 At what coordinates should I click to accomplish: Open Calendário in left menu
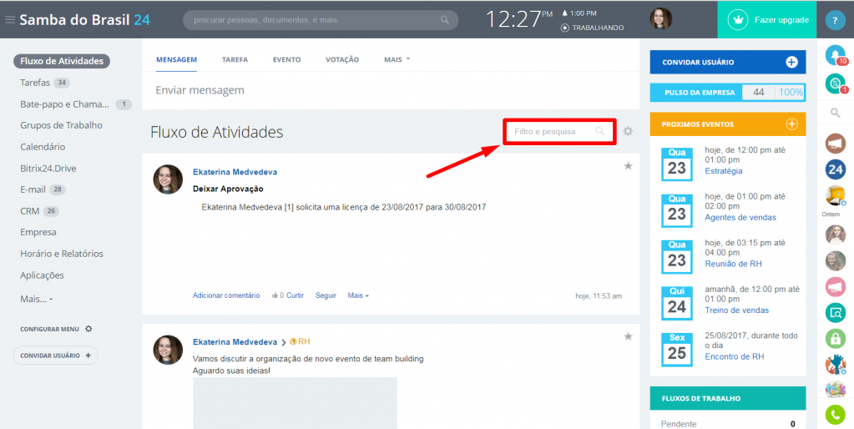coord(43,147)
